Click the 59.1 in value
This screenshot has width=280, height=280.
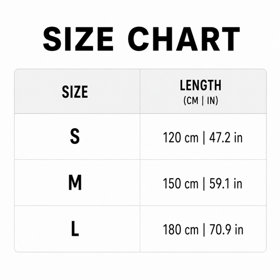[x=226, y=183]
